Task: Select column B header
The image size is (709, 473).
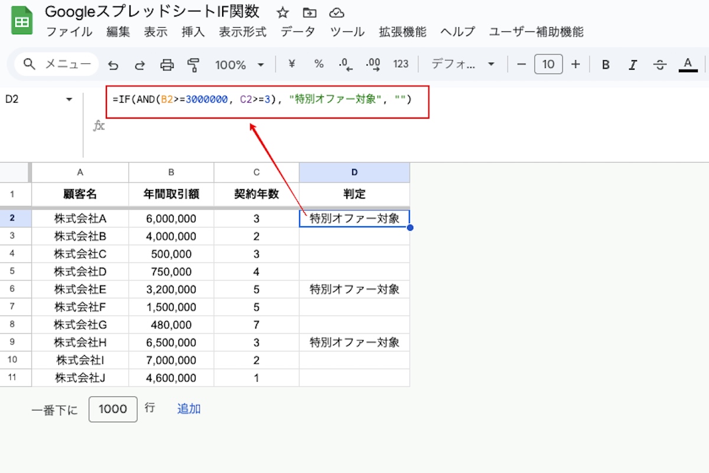Action: coord(171,172)
